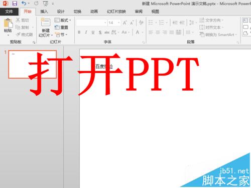Click the numbered list icon

[162, 23]
